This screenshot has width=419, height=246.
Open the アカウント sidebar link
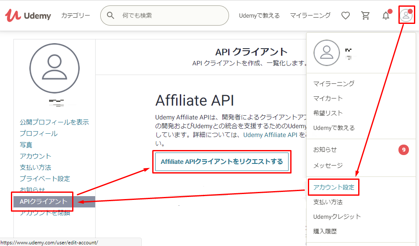click(x=35, y=156)
